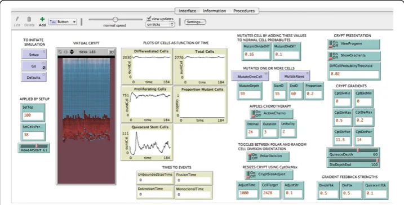Image resolution: width=404 pixels, height=205 pixels.
Task: Click the CptDivPwr input field
Action: 342,140
